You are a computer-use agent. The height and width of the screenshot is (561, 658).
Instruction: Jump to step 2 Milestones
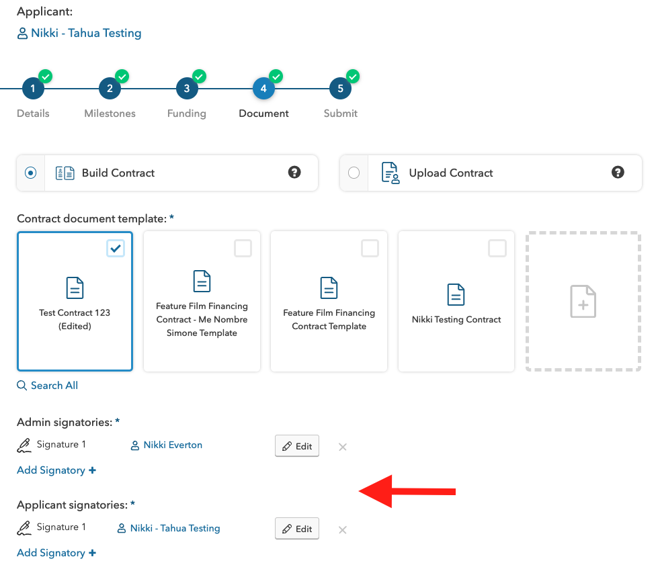[110, 89]
